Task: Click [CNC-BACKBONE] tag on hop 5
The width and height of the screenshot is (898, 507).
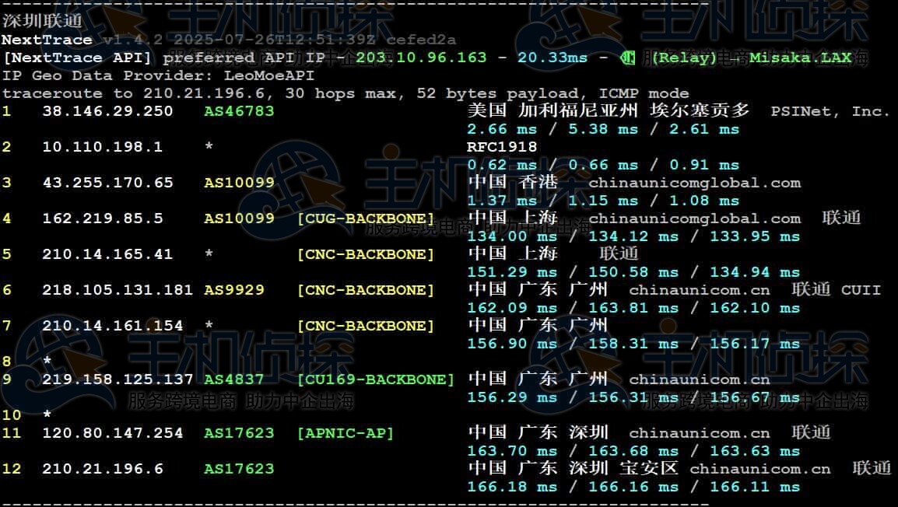Action: (x=366, y=254)
